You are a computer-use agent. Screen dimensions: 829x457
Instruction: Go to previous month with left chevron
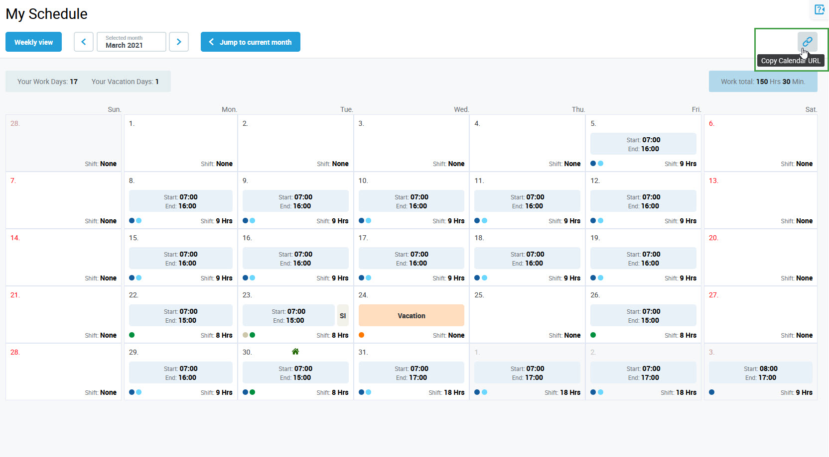pos(84,42)
